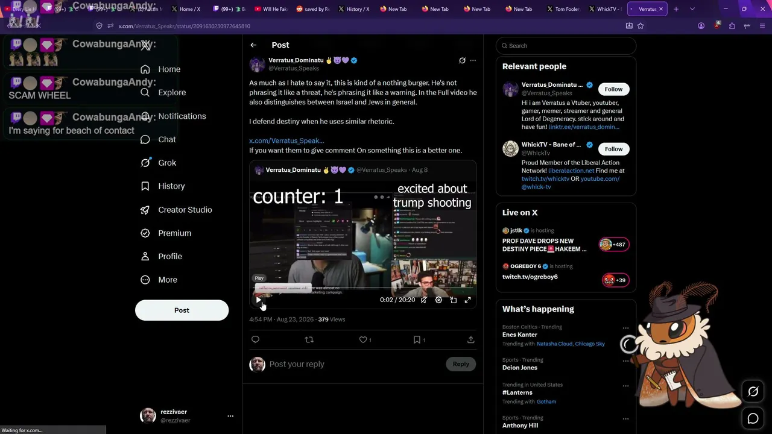Viewport: 772px width, 434px height.
Task: Open the Home feed in the sidebar
Action: [x=160, y=69]
